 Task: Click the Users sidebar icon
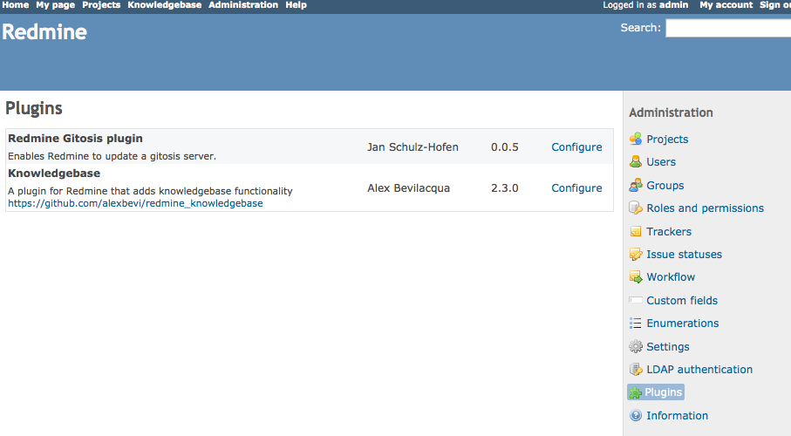[636, 162]
